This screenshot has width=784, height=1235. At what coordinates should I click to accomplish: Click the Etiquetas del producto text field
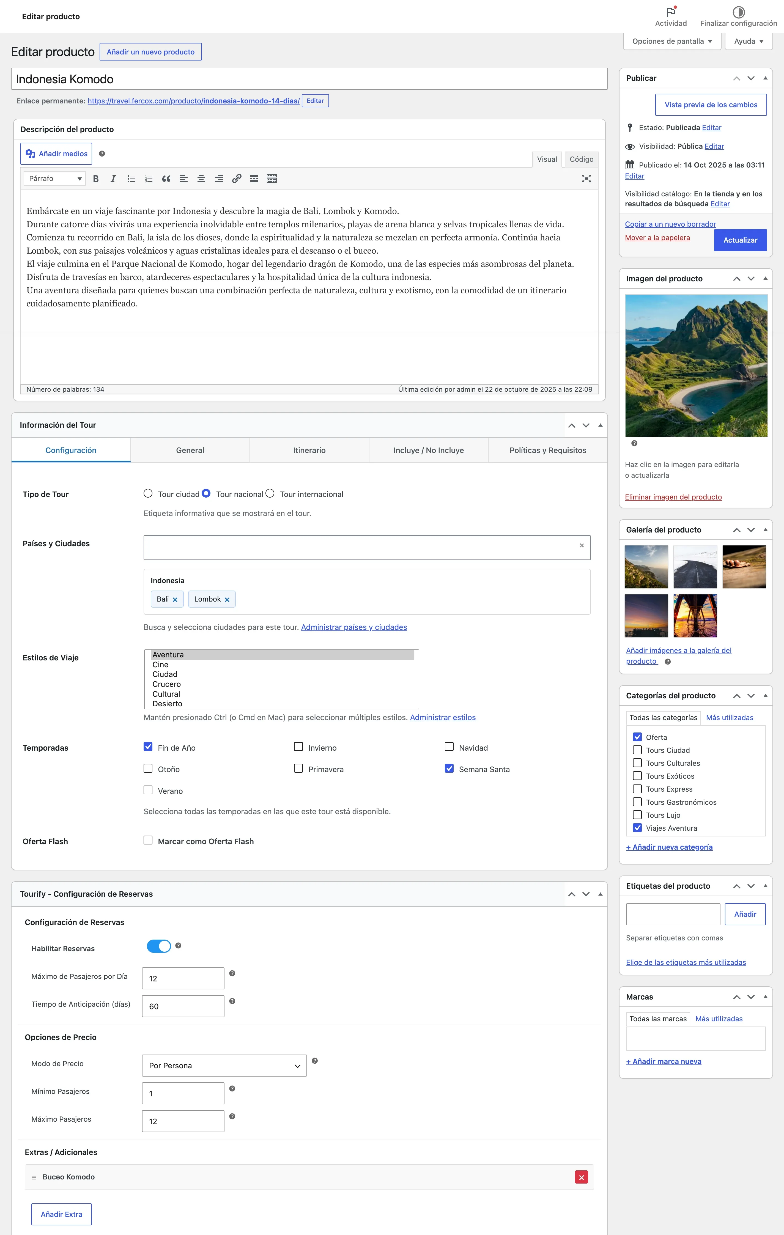673,914
